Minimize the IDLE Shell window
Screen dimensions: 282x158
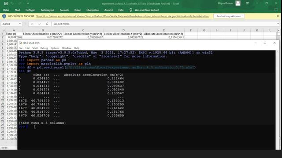(x=256, y=43)
